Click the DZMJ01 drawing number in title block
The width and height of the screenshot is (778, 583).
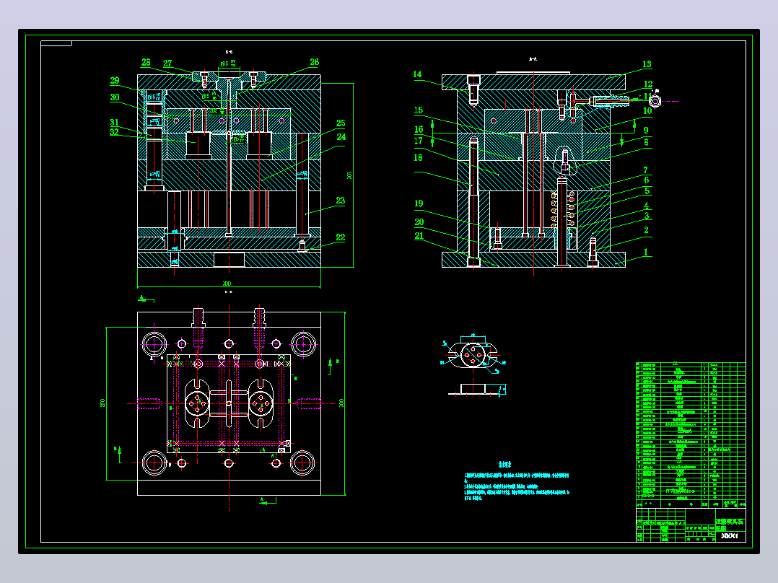point(730,536)
